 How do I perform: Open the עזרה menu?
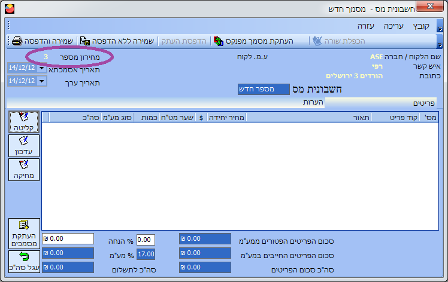(x=366, y=26)
